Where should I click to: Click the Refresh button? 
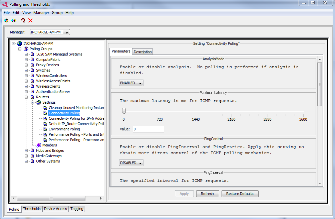point(207,194)
